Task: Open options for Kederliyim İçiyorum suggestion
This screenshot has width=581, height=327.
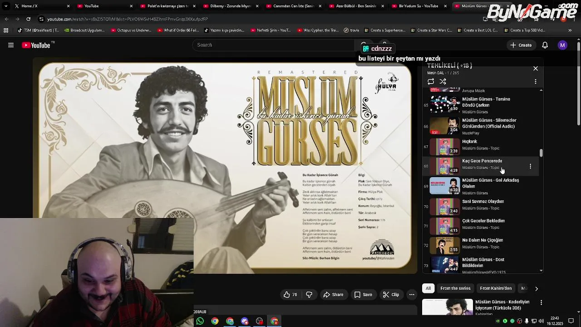Action: click(541, 302)
